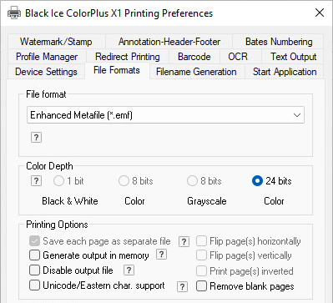Toggle Flip page(s) horizontally

click(x=201, y=241)
